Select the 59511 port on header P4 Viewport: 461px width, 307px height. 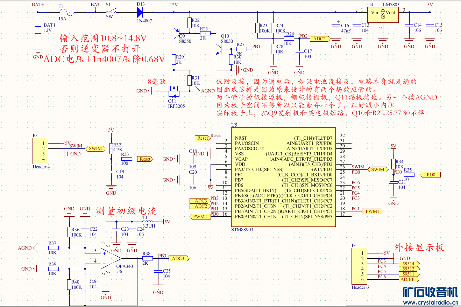click(410, 274)
